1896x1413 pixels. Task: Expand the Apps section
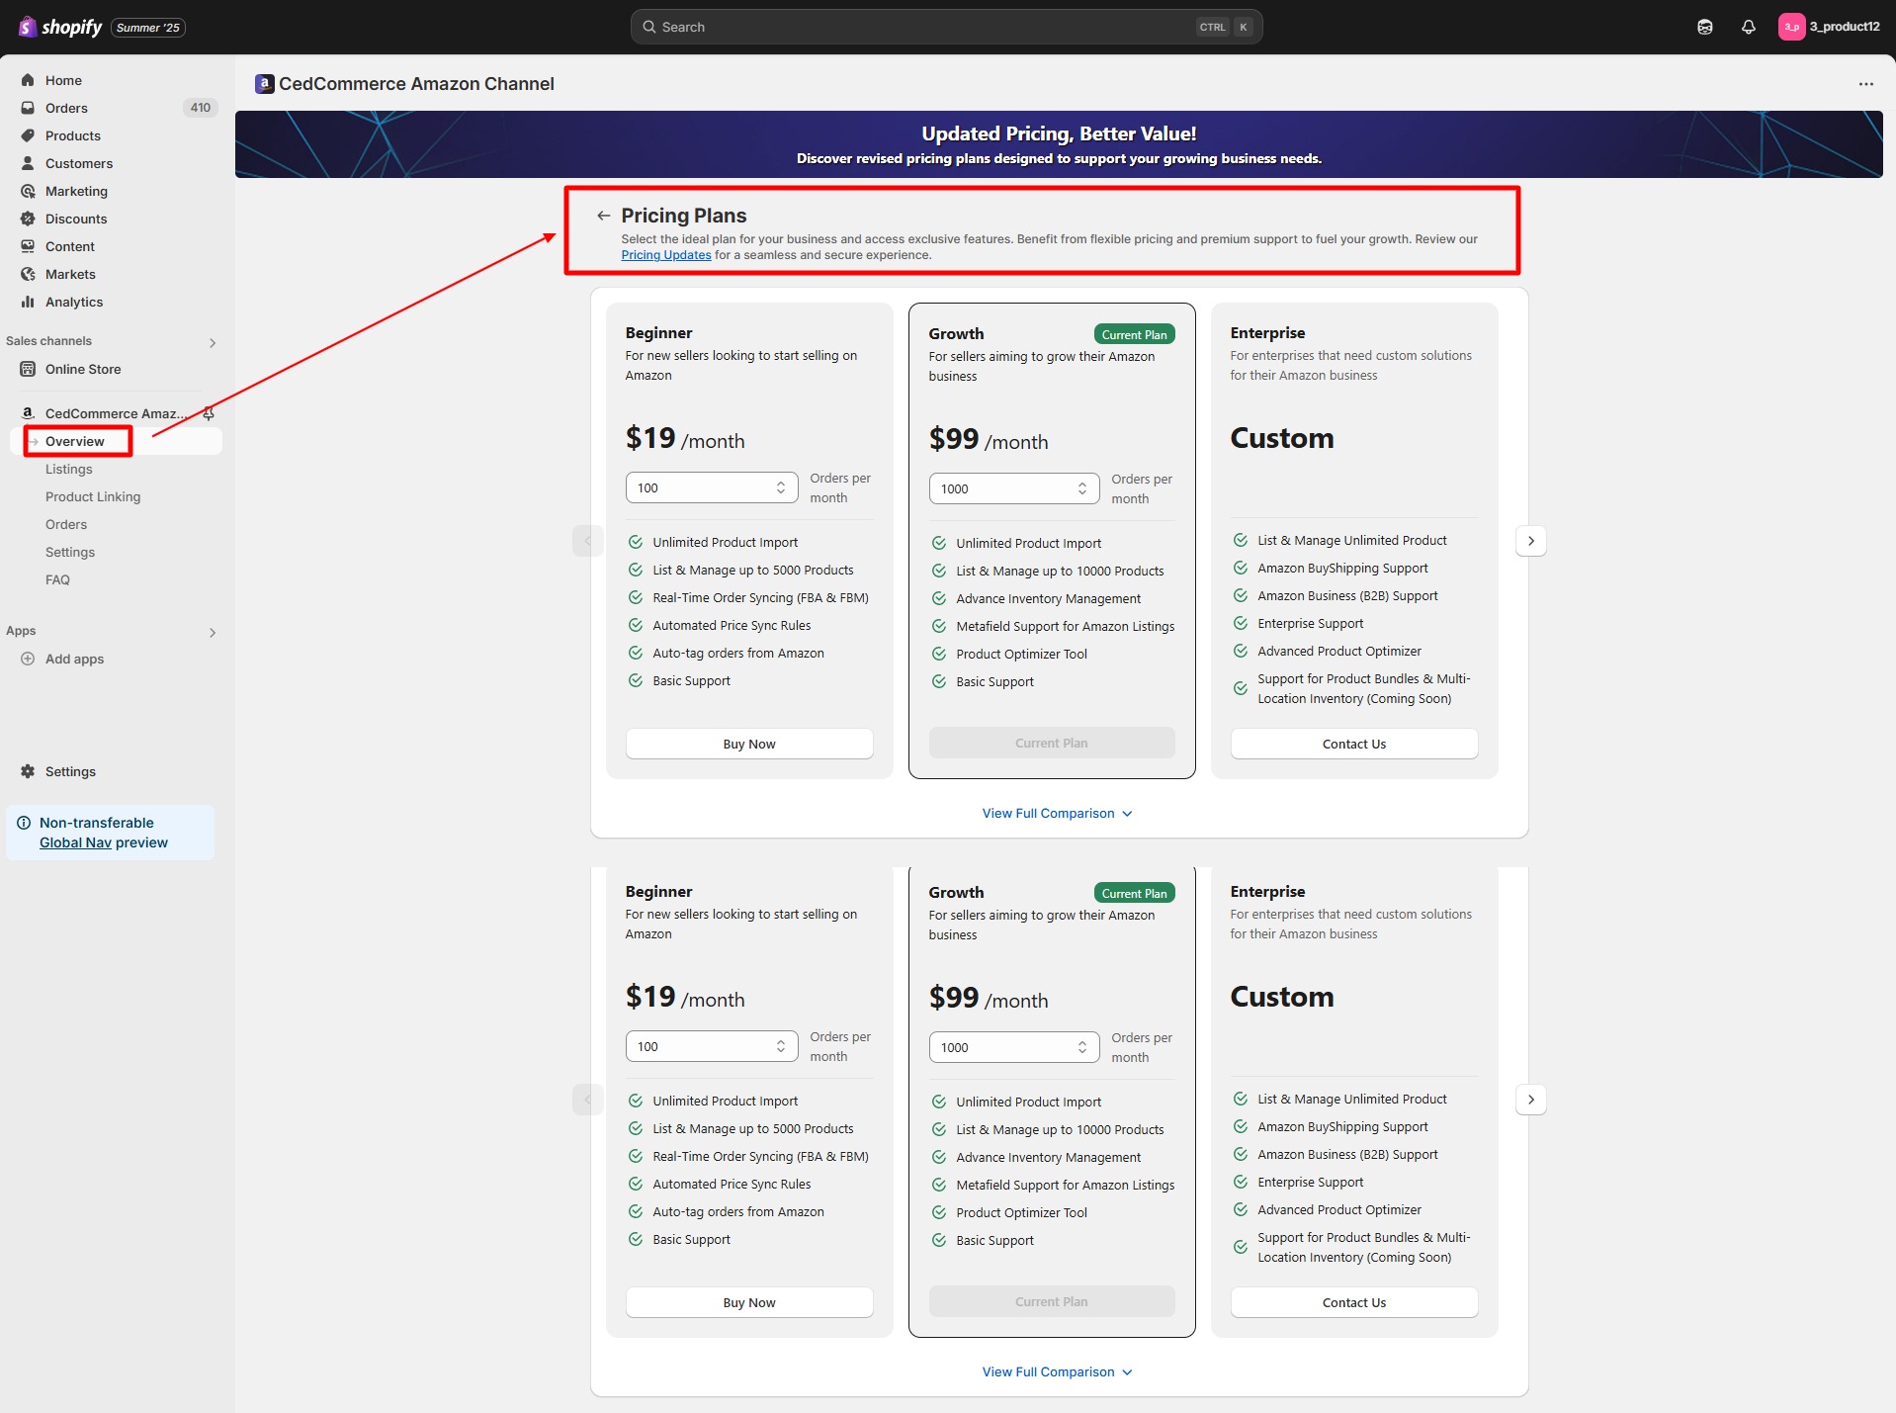pos(212,633)
